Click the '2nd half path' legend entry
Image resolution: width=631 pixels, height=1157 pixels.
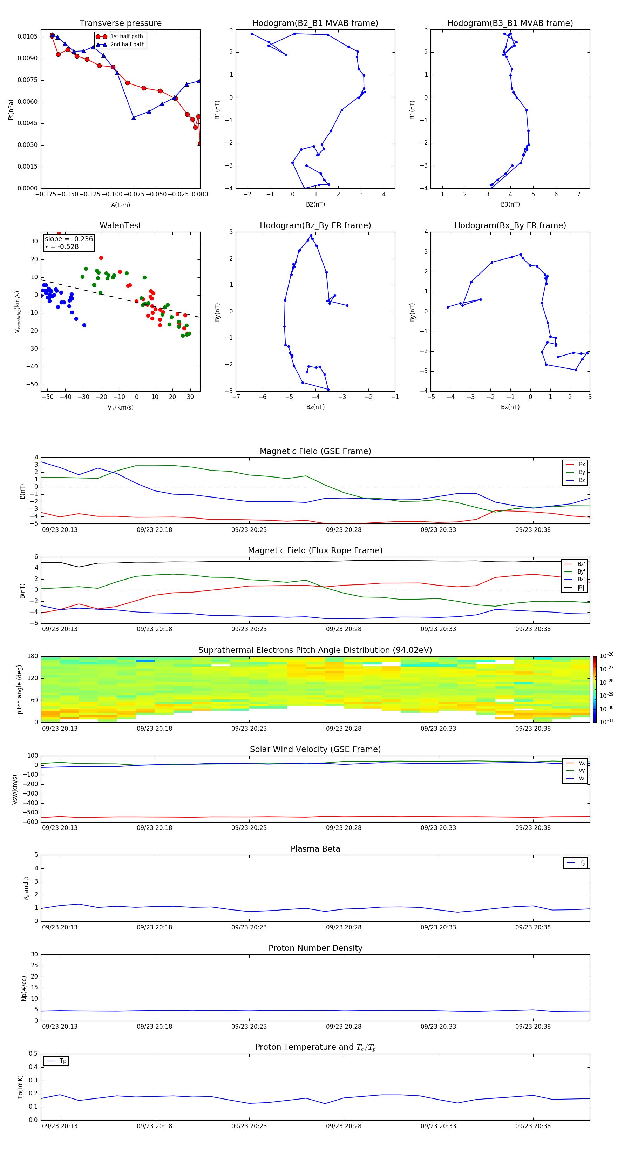pos(120,45)
